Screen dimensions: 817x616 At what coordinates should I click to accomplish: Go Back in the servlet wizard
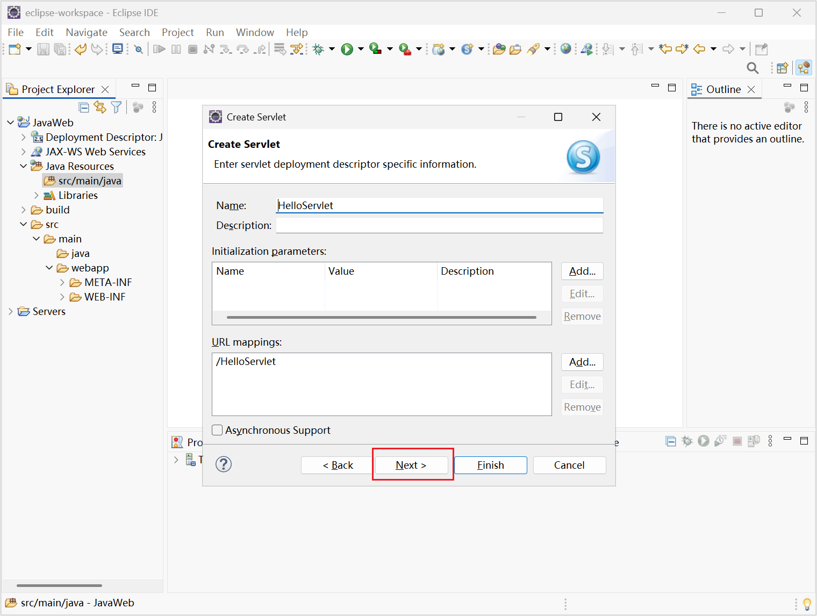[338, 465]
